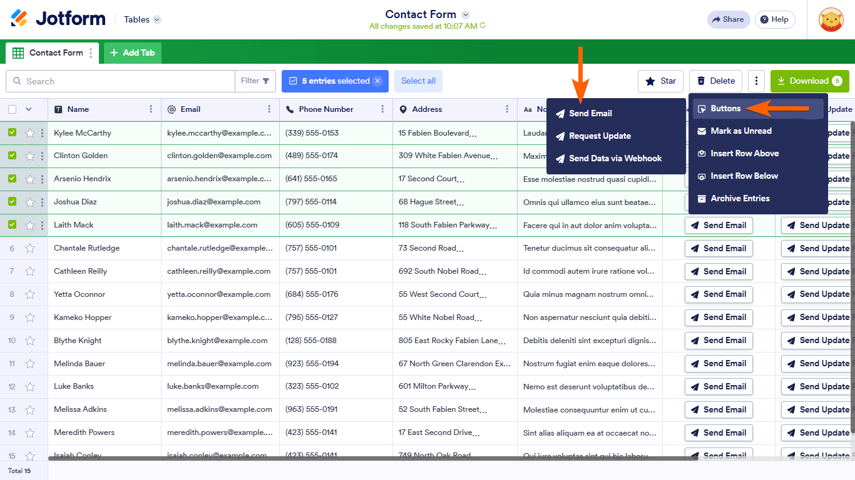The height and width of the screenshot is (480, 855).
Task: Expand the Contact Form title dropdown
Action: pyautogui.click(x=465, y=14)
